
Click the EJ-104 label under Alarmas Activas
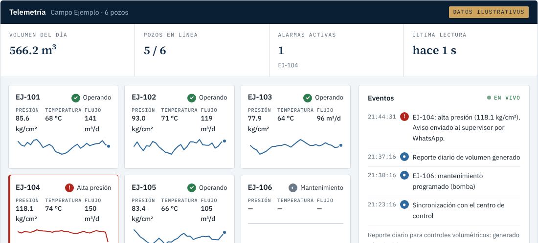pyautogui.click(x=288, y=65)
